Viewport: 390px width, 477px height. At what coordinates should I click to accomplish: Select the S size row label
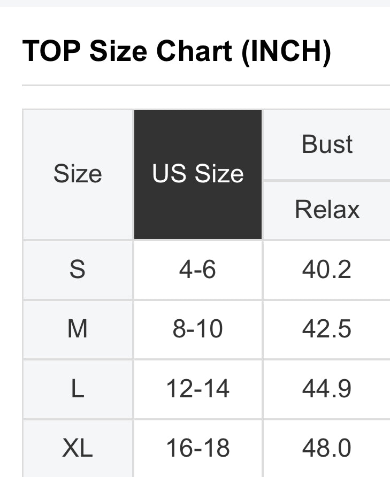pos(78,270)
